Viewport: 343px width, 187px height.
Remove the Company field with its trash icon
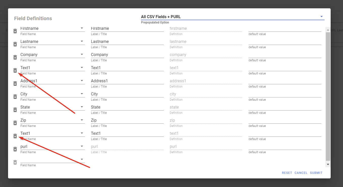coord(15,57)
